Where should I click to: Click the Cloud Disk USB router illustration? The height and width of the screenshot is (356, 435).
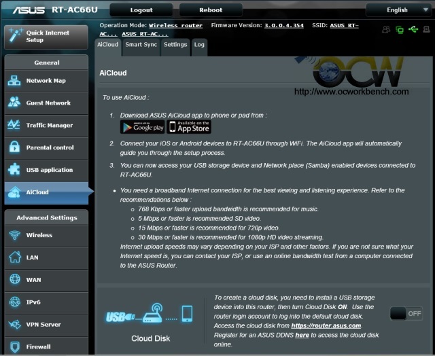tap(150, 314)
